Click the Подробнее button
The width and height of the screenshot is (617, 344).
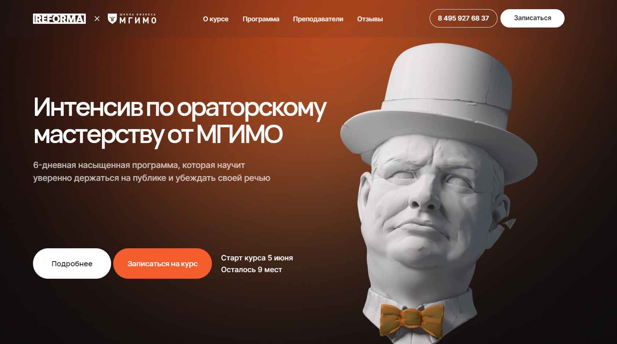[x=72, y=264]
